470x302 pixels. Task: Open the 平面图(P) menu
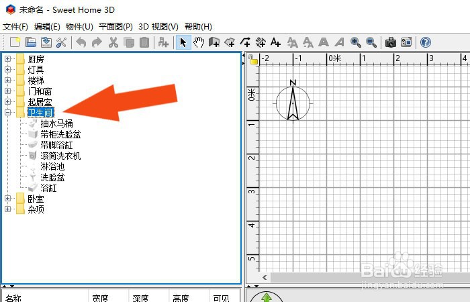tap(115, 27)
